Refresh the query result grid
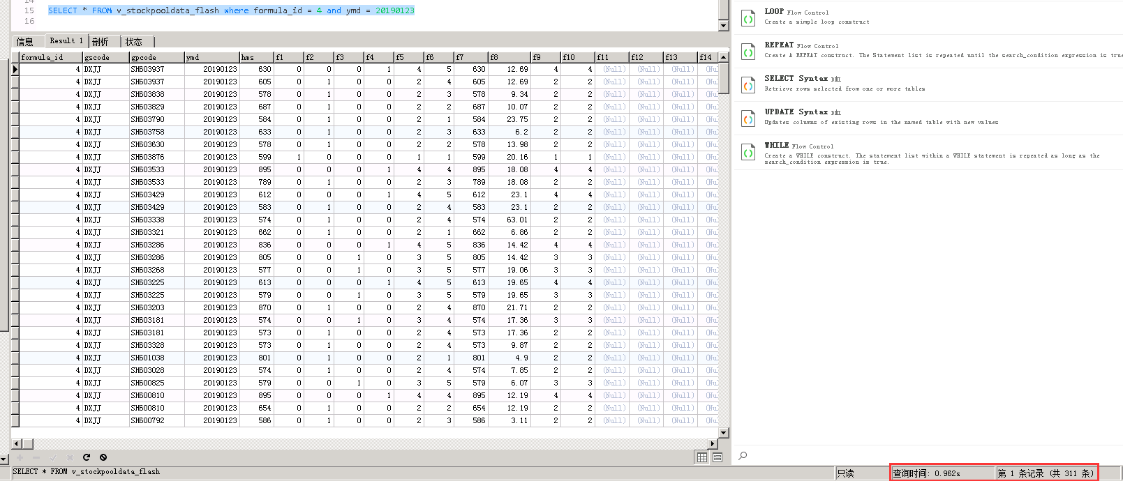1123x481 pixels. click(87, 457)
